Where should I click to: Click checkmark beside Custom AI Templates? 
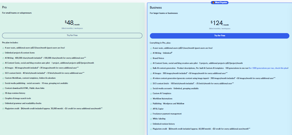(x=151, y=93)
